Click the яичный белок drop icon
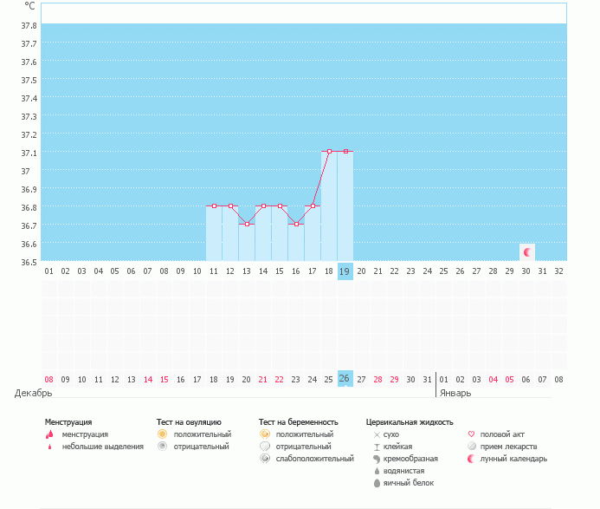The image size is (600, 509). tap(376, 483)
